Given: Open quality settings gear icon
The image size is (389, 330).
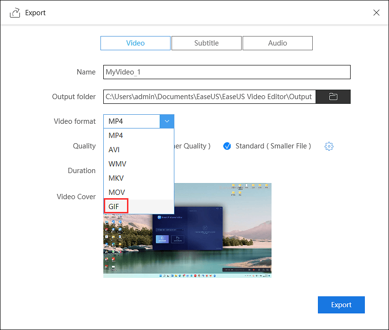Looking at the screenshot, I should point(329,146).
